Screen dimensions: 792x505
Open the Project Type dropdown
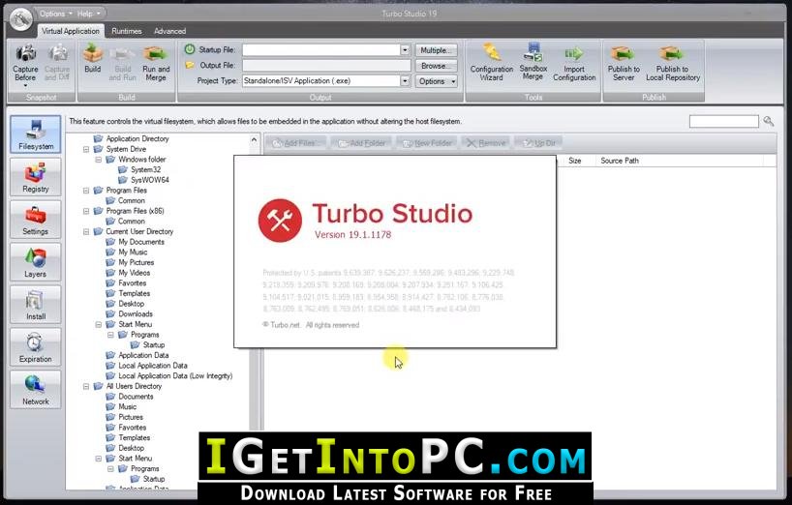point(405,80)
